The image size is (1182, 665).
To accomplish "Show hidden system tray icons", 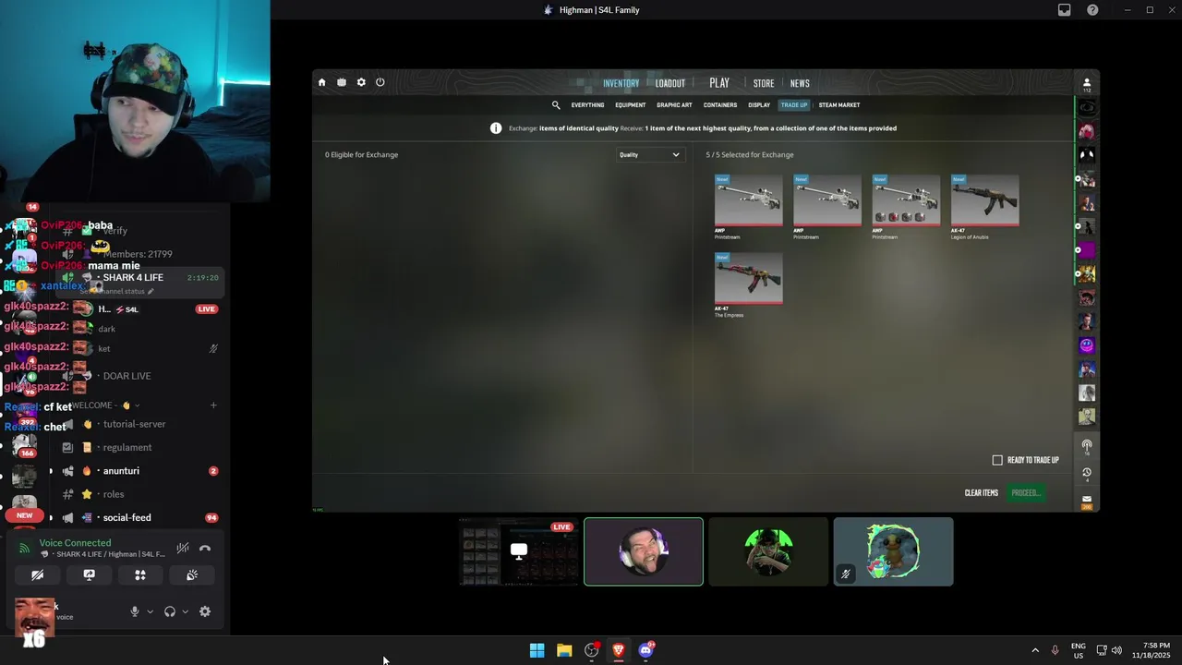I will (x=1035, y=650).
